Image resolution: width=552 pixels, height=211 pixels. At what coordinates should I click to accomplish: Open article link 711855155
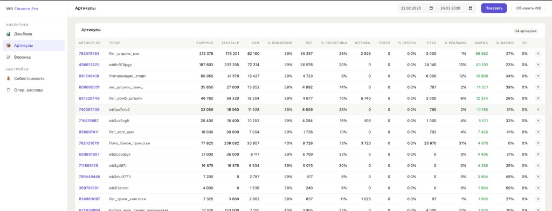[x=89, y=165]
